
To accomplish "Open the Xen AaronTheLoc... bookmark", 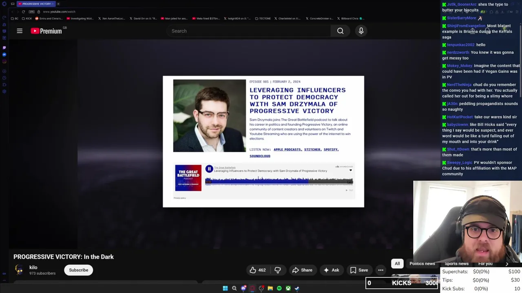I will coord(111,18).
